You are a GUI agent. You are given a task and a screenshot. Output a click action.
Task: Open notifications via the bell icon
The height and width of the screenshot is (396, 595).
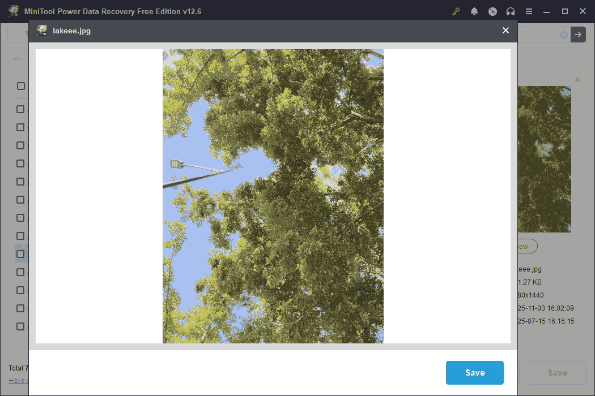(x=474, y=11)
